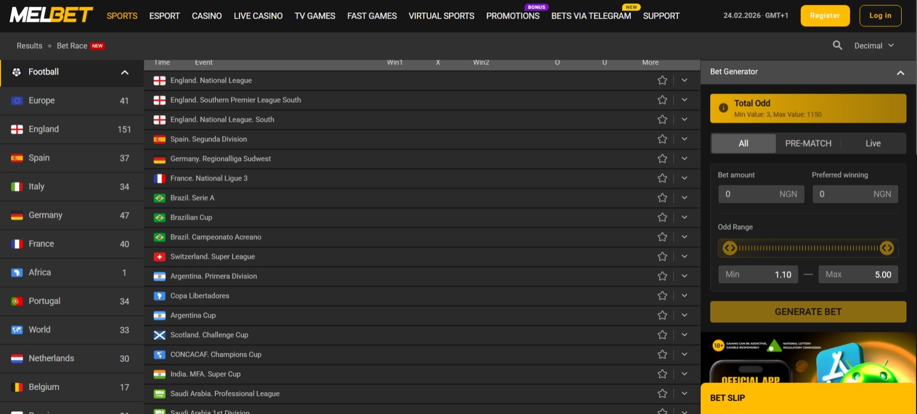Click the official app promo banner

click(x=808, y=358)
